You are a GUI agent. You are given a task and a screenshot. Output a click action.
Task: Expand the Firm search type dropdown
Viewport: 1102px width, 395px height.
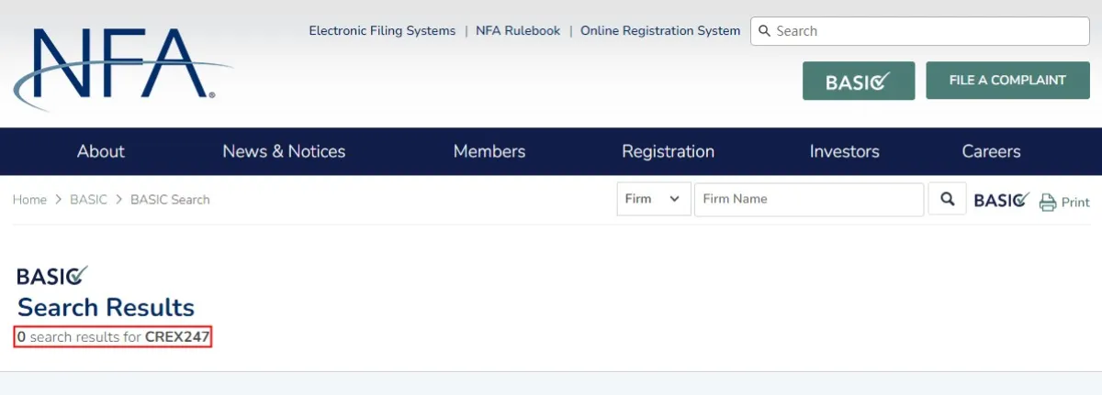pyautogui.click(x=654, y=199)
